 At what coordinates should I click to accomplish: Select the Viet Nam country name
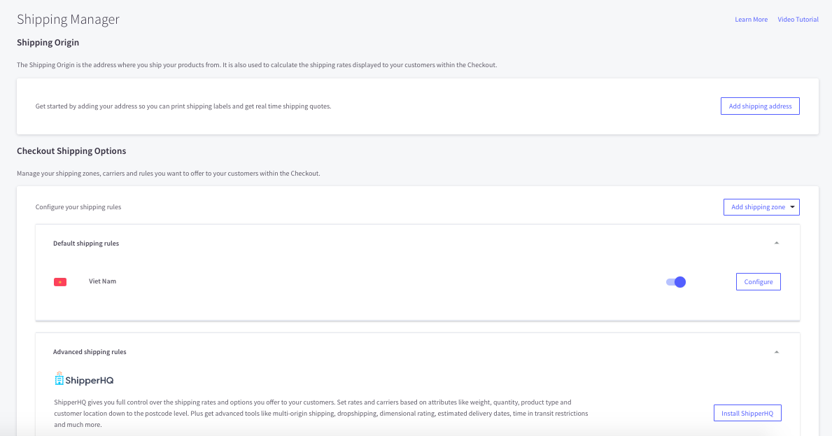point(102,281)
